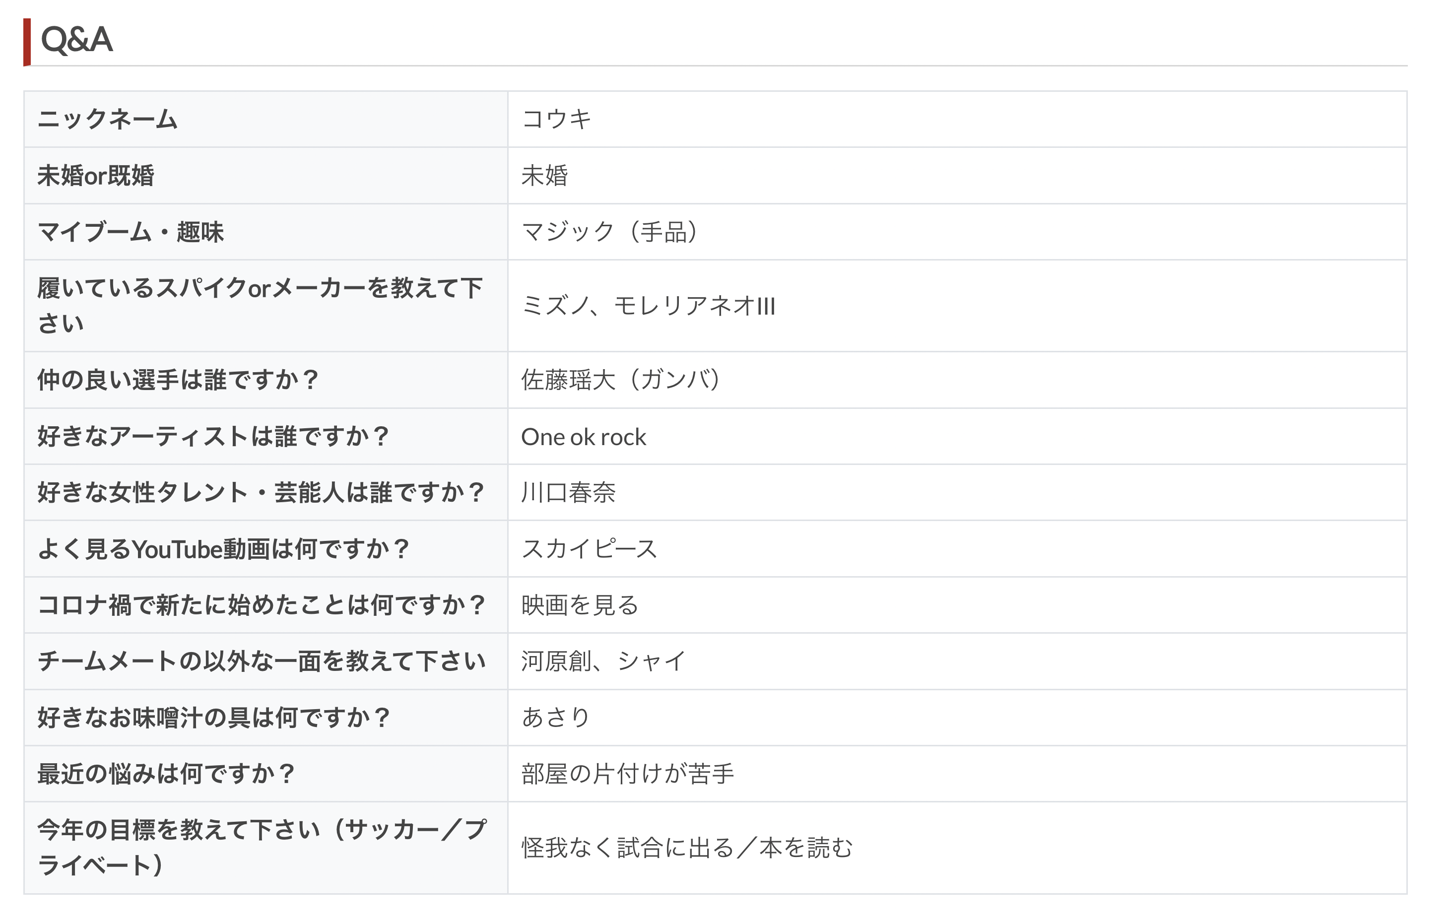1452x924 pixels.
Task: Select the question about 今年の目標
Action: (266, 848)
